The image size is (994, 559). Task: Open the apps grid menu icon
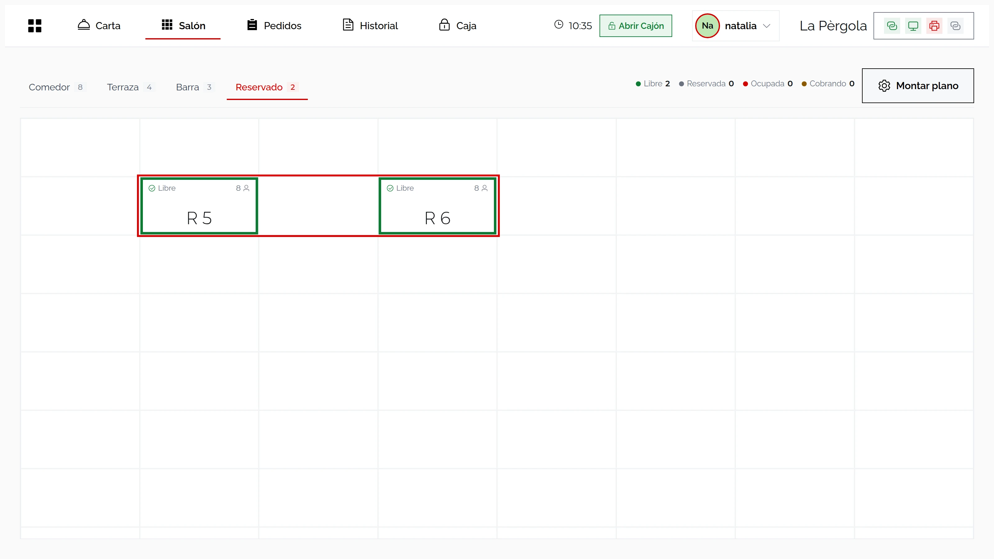[35, 25]
